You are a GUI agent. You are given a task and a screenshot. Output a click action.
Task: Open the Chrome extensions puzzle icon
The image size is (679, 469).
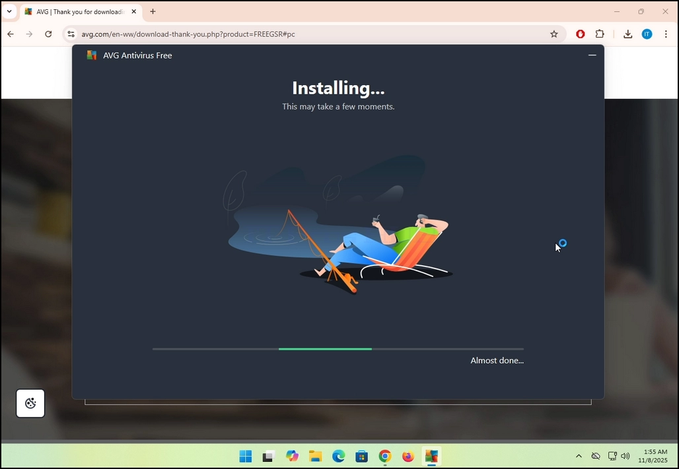coord(600,34)
